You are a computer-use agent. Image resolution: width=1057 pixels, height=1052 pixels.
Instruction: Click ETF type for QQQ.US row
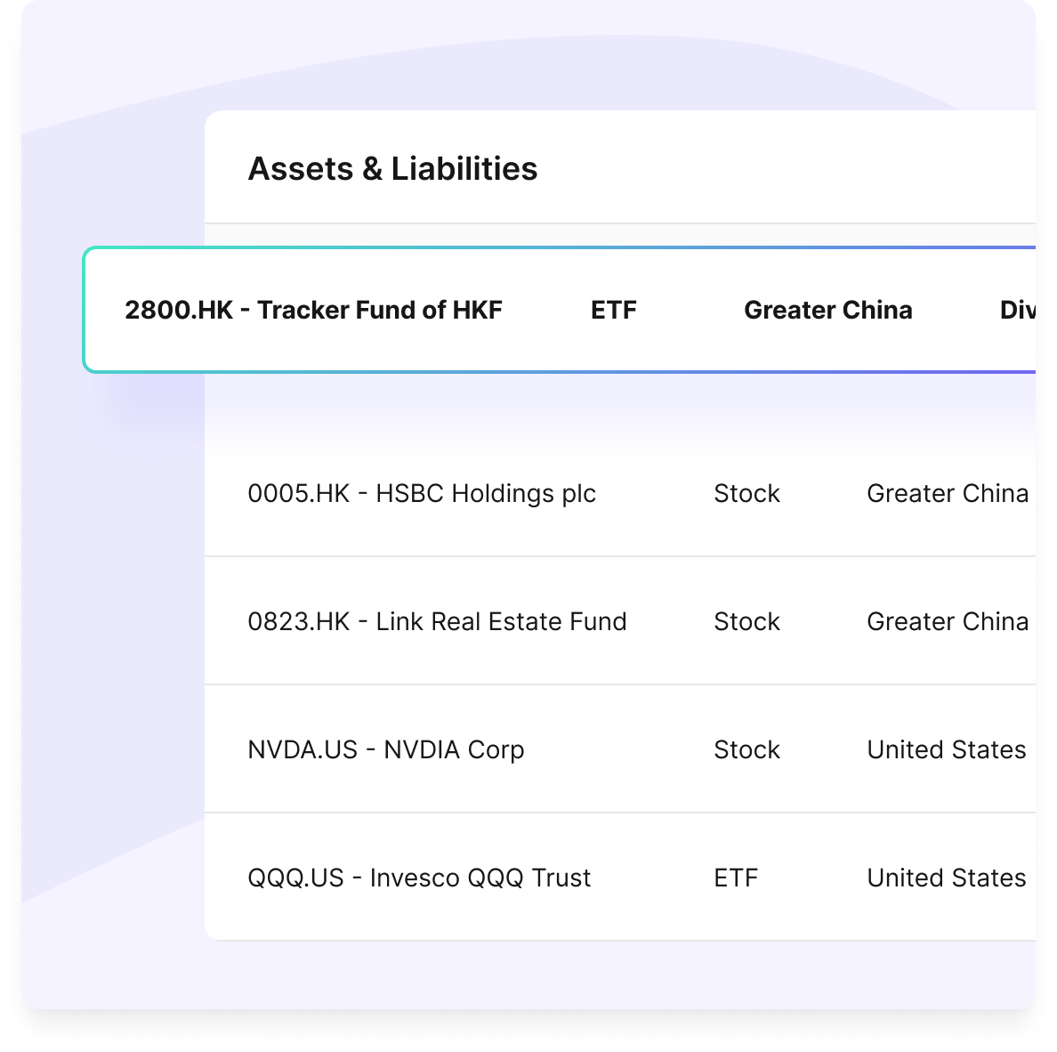coord(736,878)
